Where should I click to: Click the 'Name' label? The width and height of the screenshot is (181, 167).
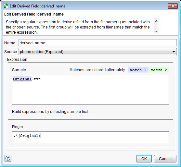tap(10, 43)
